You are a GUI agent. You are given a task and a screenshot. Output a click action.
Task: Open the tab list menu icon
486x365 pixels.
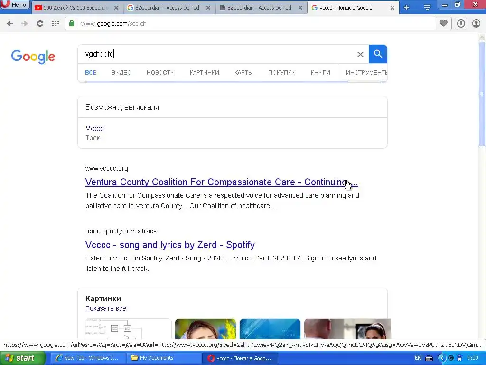(x=427, y=8)
